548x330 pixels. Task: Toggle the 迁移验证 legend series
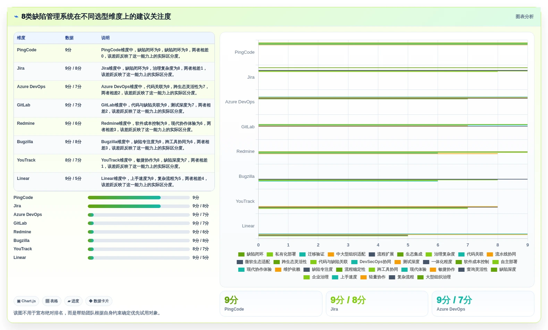(x=312, y=254)
